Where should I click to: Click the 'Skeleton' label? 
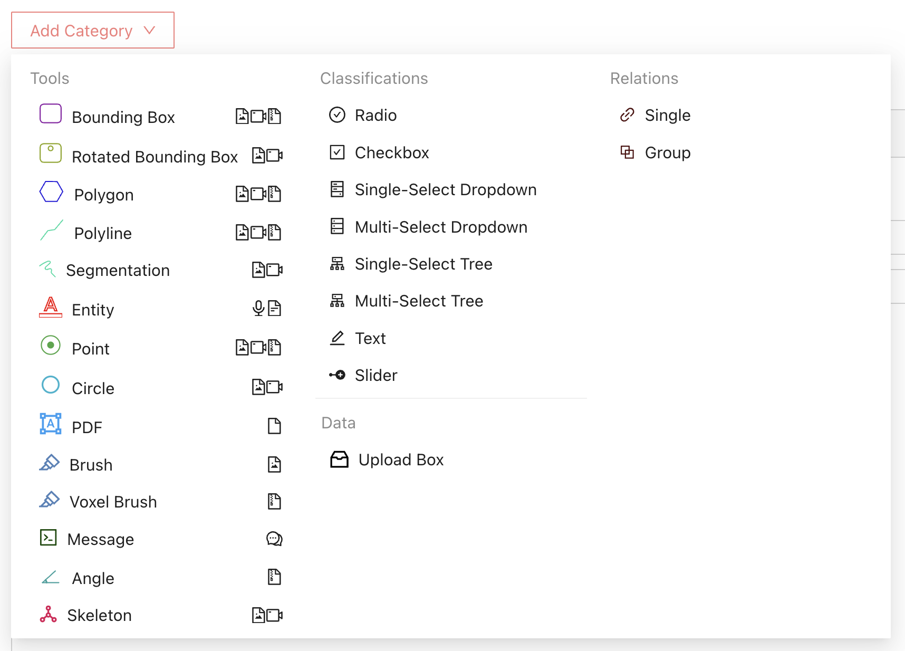[100, 615]
